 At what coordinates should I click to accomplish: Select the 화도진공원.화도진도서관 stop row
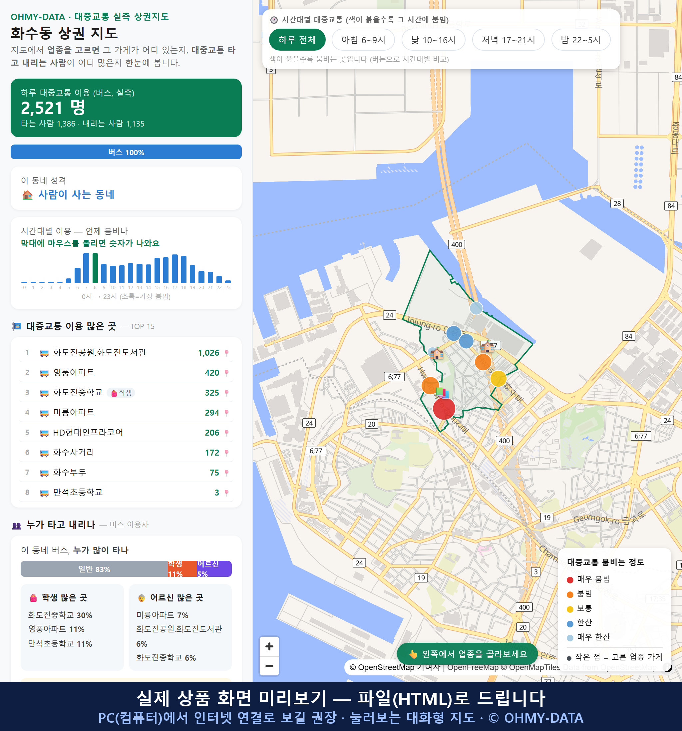[126, 353]
